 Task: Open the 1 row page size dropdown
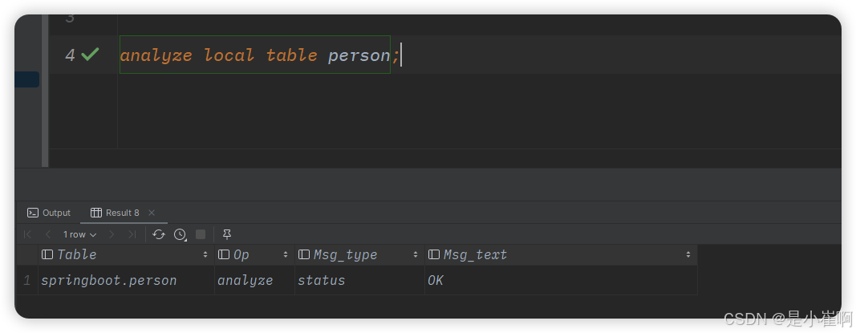pos(79,234)
